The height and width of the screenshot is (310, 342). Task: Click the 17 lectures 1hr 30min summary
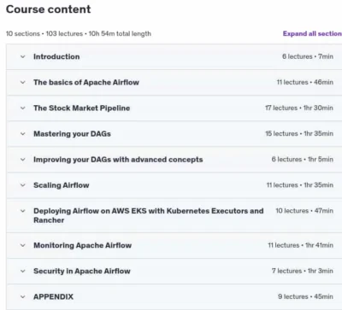coord(299,108)
